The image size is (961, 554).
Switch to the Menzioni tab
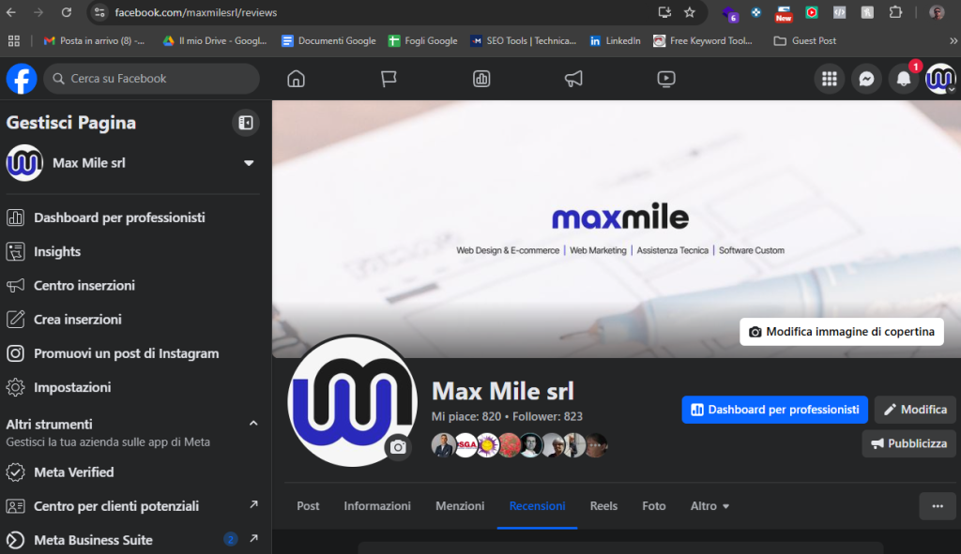point(460,506)
